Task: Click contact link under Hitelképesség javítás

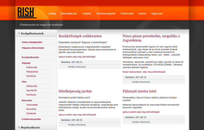Action: coord(78,115)
